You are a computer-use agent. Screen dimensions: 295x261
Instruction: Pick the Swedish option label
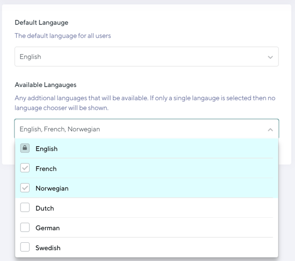coord(48,248)
